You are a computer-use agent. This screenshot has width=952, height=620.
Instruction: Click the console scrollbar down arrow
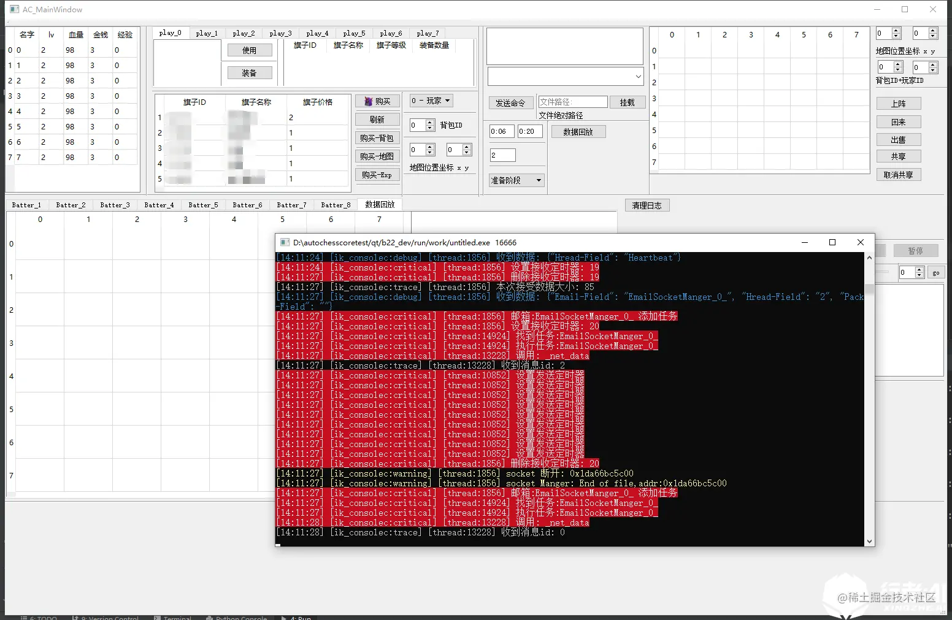[869, 542]
